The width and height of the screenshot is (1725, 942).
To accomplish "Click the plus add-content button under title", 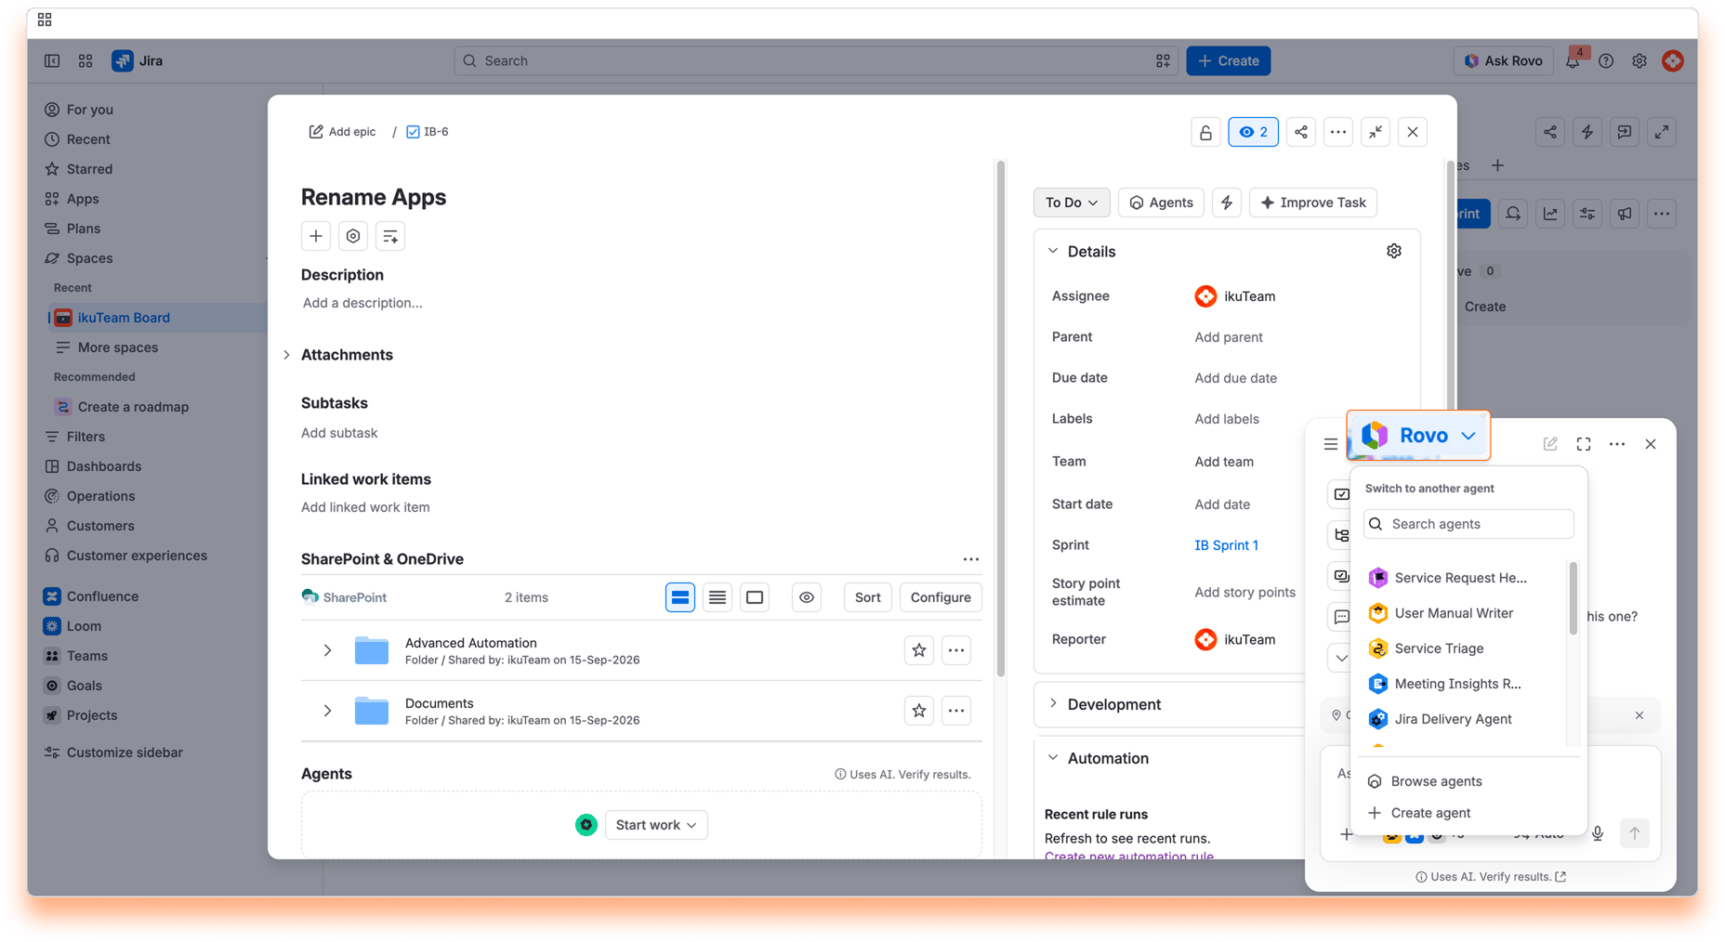I will pyautogui.click(x=316, y=236).
